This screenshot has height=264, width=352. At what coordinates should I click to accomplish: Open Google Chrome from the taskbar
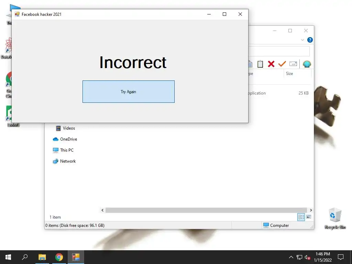pyautogui.click(x=59, y=257)
